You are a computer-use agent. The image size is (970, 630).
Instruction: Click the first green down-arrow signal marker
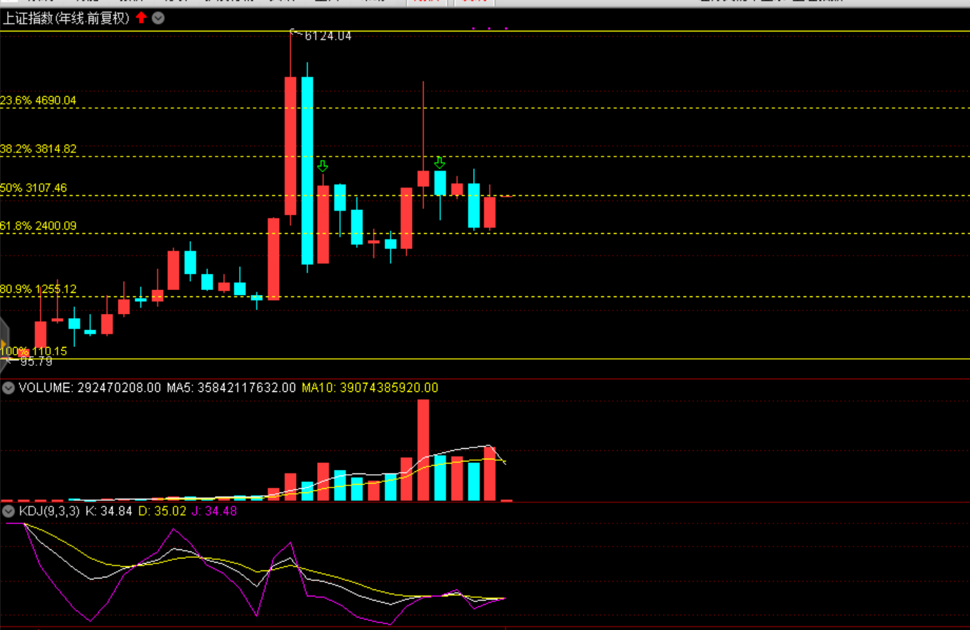point(323,166)
